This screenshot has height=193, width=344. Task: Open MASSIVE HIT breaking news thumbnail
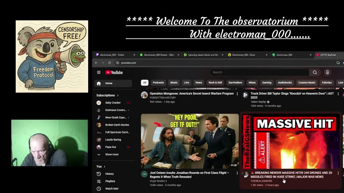pyautogui.click(x=291, y=141)
